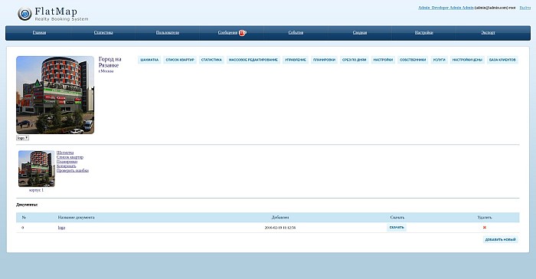Open the Настройки цены tab
The image size is (536, 279).
tap(467, 60)
